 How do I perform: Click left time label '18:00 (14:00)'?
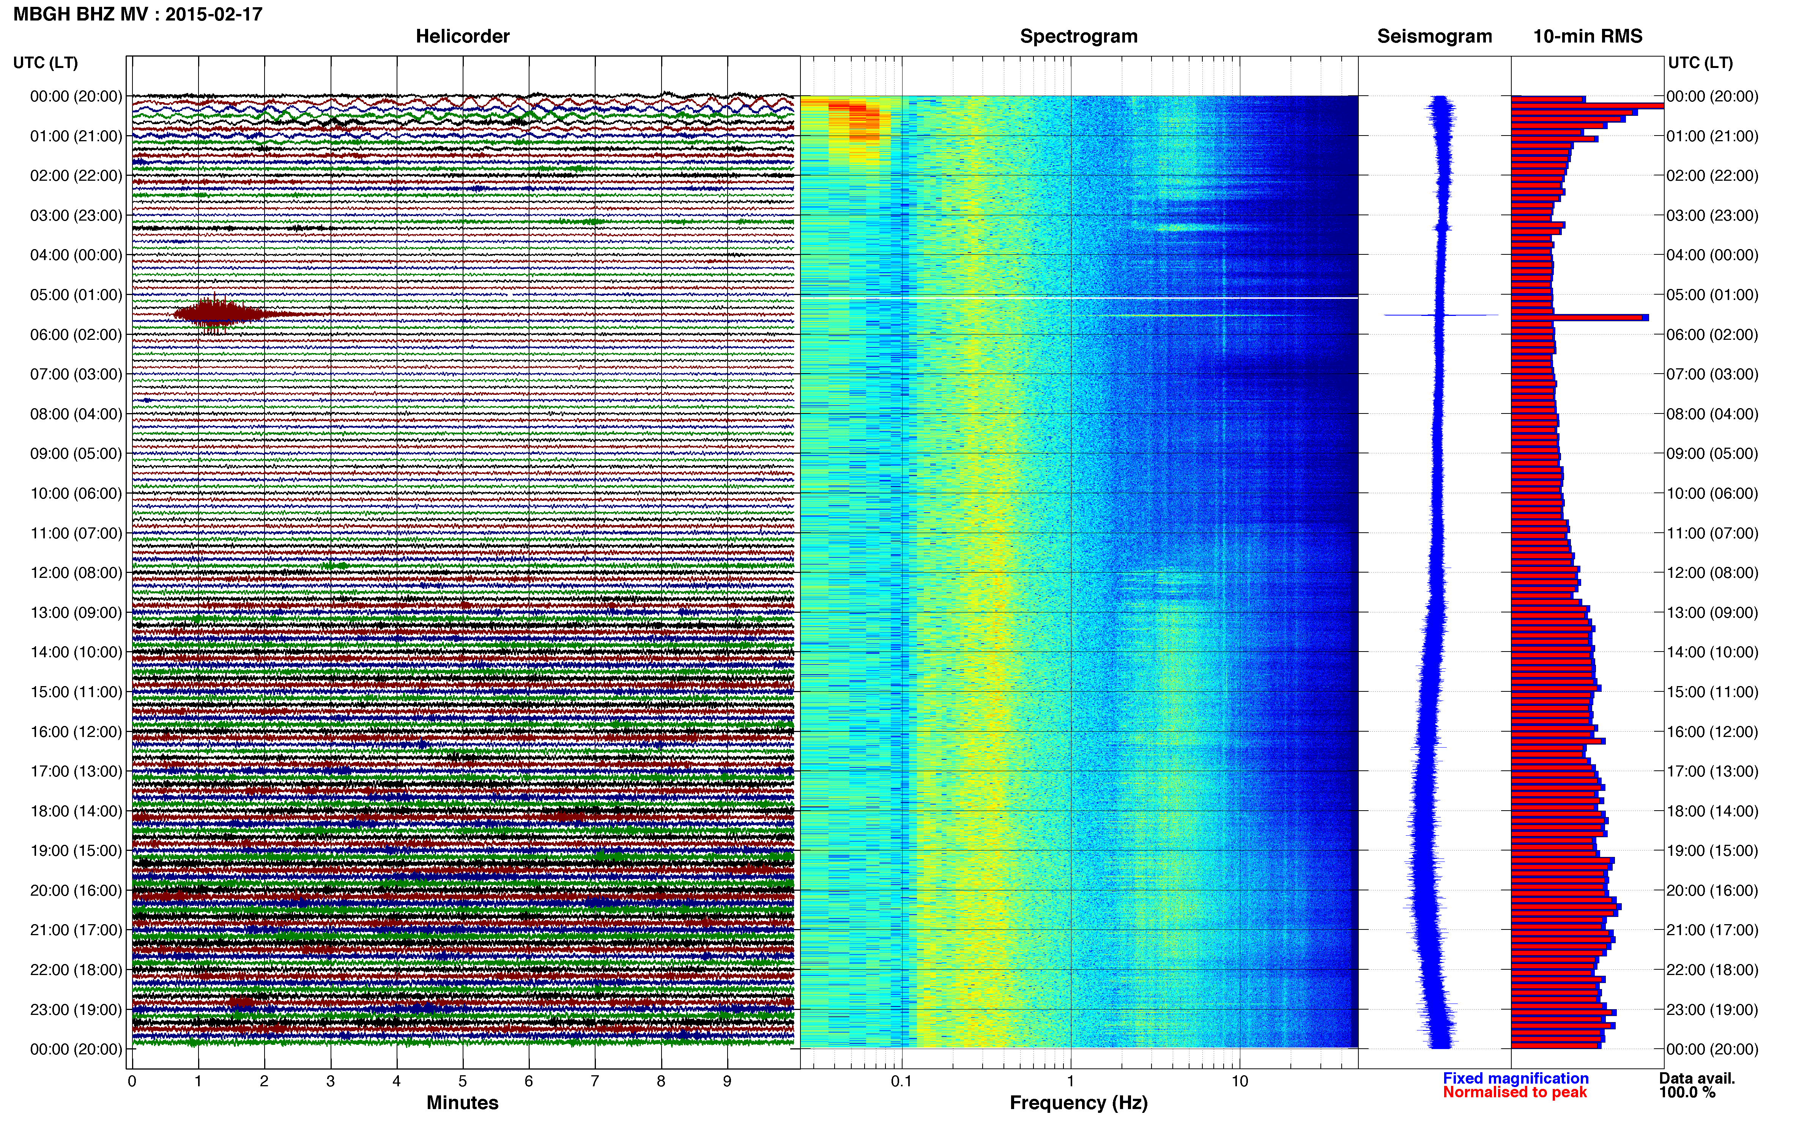coord(76,811)
